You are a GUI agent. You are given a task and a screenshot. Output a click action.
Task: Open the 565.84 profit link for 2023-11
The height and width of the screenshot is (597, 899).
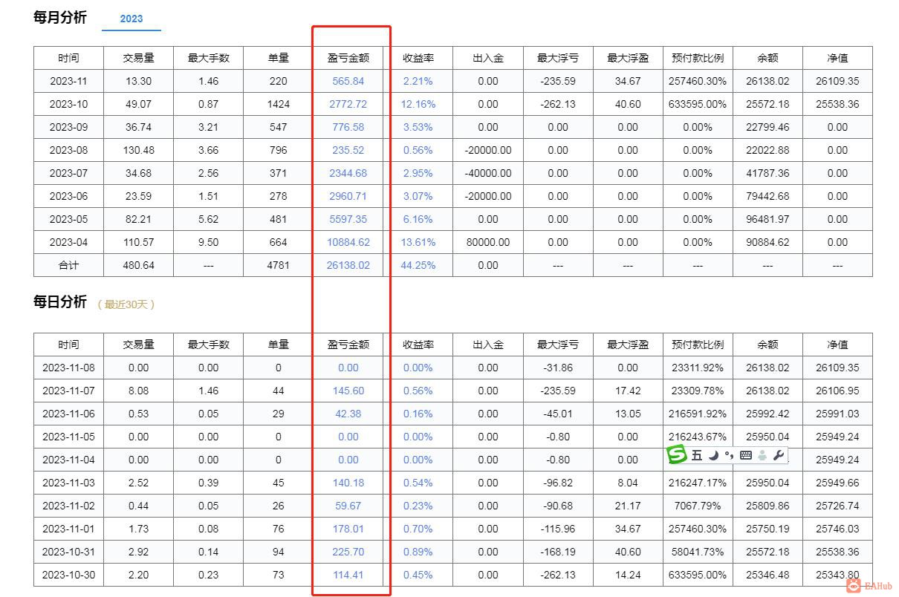[x=348, y=81]
